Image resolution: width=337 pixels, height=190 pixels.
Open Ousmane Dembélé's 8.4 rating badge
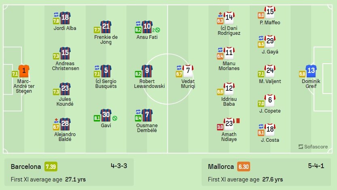click(138, 118)
